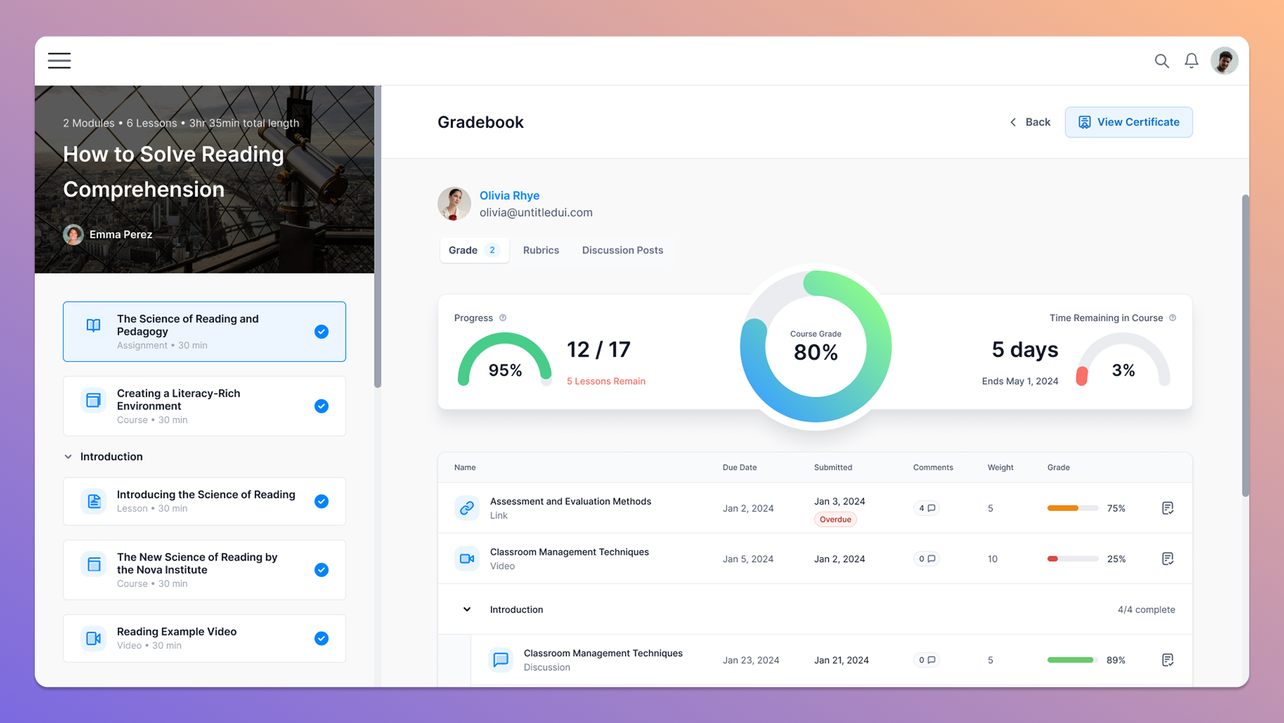Click the olivia@untitledui.com email text
1284x723 pixels.
pyautogui.click(x=536, y=213)
